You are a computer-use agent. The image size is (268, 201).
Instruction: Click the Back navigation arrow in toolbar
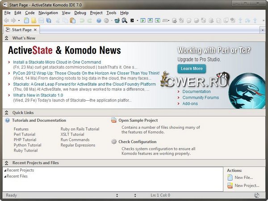pos(7,21)
